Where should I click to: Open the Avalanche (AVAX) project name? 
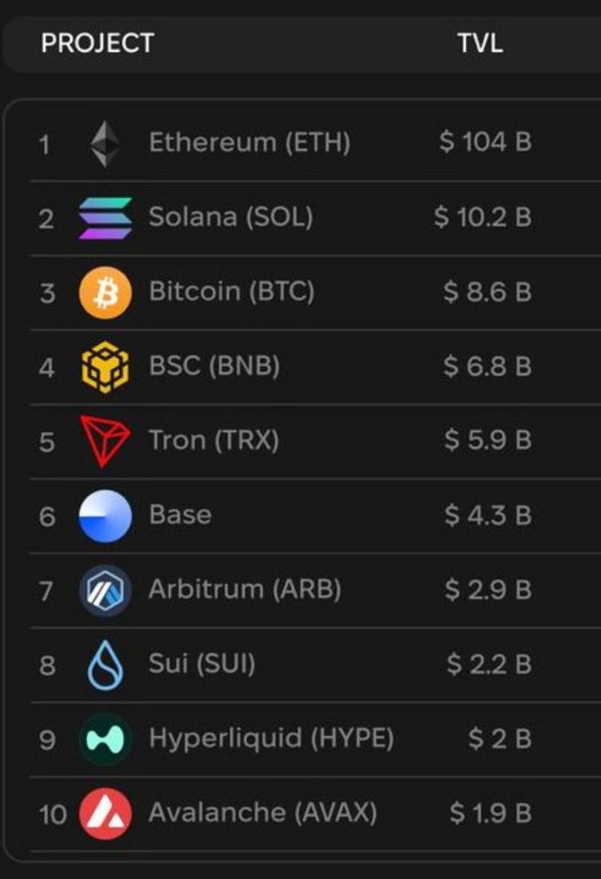click(263, 813)
